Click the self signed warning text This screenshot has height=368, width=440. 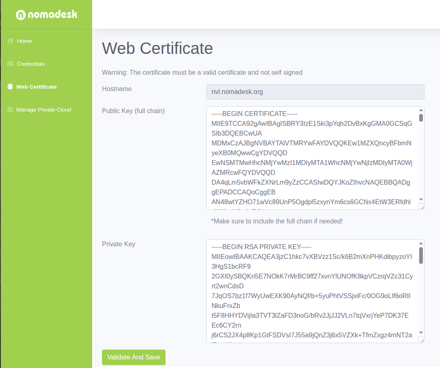[x=202, y=73]
